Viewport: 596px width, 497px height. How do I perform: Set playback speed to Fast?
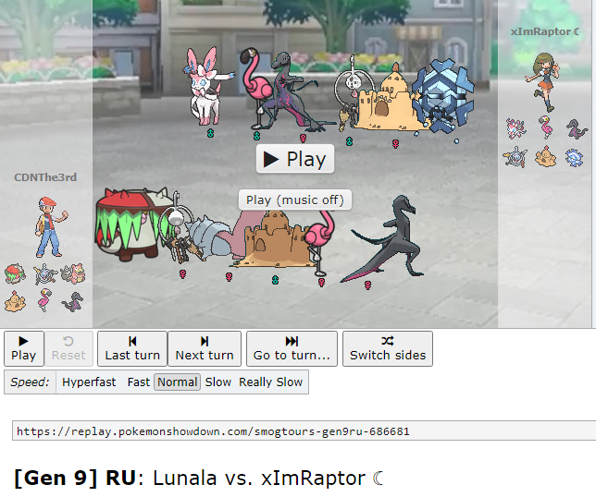[x=139, y=382]
